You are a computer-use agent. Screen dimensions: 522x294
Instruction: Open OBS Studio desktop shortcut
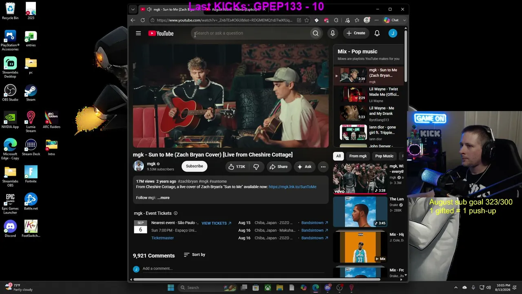point(10,93)
